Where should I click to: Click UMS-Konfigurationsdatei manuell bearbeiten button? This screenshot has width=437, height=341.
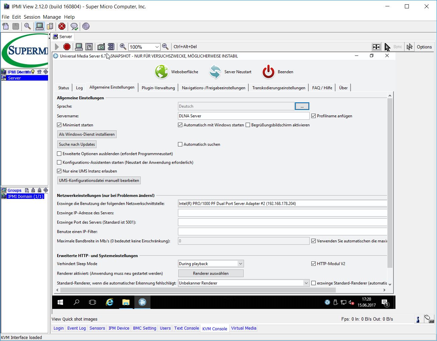[x=99, y=181]
